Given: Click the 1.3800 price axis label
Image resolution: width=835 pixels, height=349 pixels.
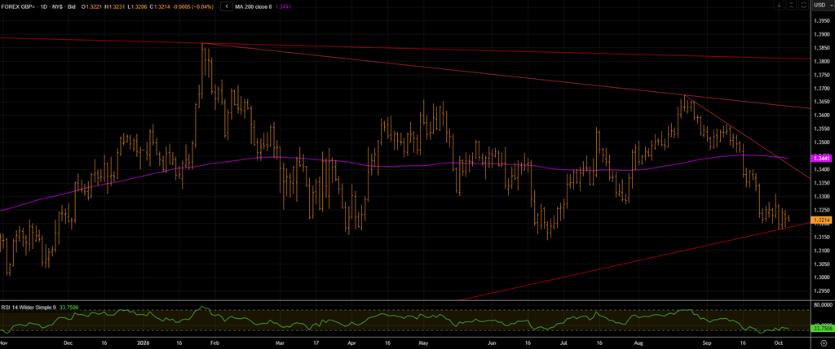Looking at the screenshot, I should click(824, 61).
